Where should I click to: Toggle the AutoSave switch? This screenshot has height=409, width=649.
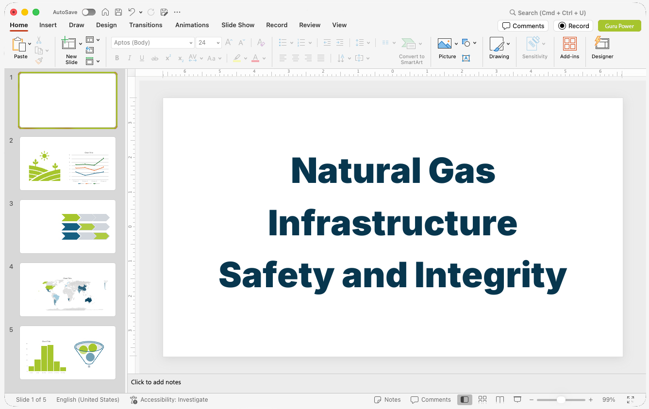tap(89, 12)
